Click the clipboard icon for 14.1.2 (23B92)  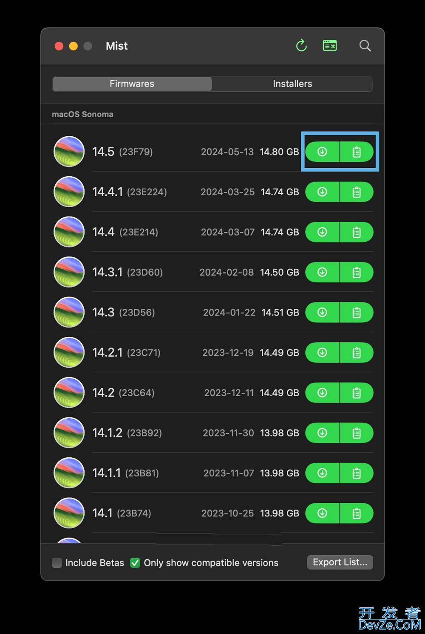click(357, 433)
